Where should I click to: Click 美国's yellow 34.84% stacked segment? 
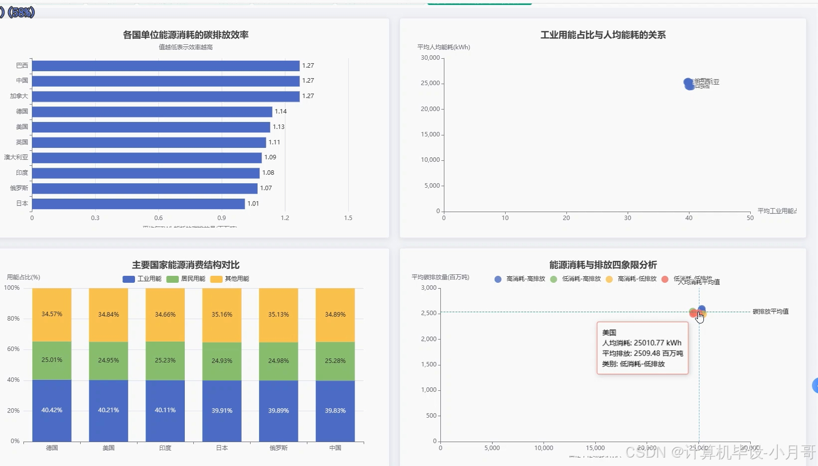(109, 315)
